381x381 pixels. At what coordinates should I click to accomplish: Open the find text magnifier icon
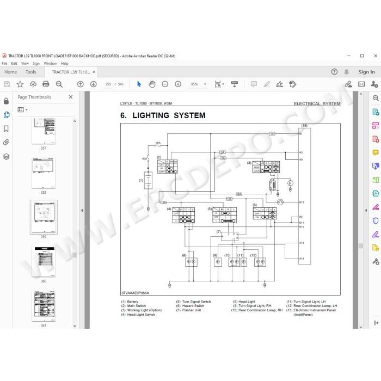(59, 84)
